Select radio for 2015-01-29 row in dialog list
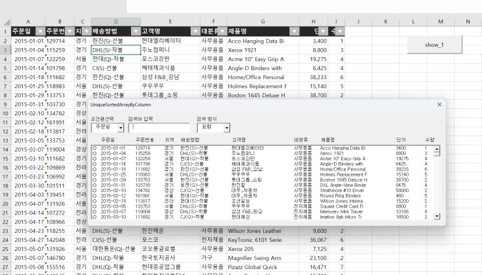The image size is (482, 275). point(95,180)
